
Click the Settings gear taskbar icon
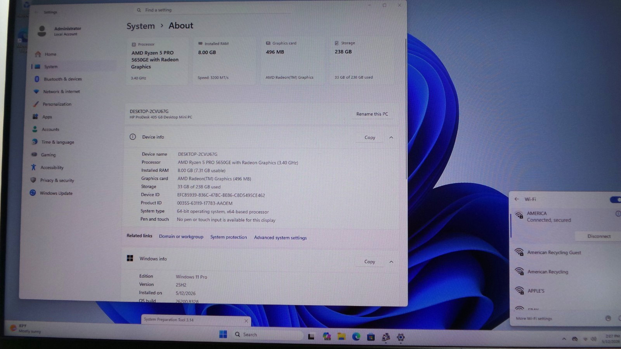[x=401, y=337]
